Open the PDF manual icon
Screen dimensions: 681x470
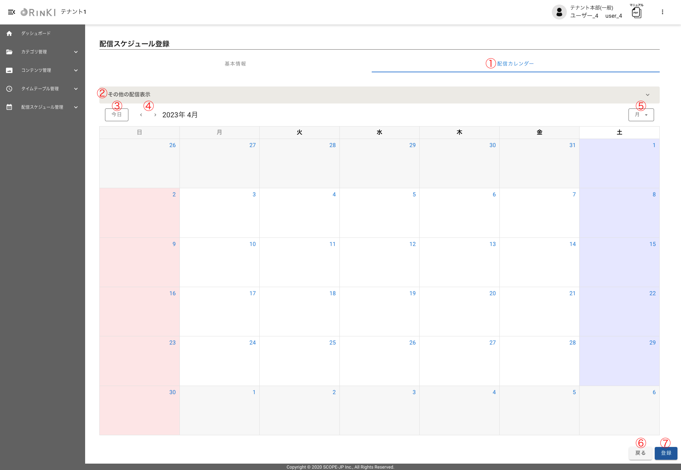point(636,12)
